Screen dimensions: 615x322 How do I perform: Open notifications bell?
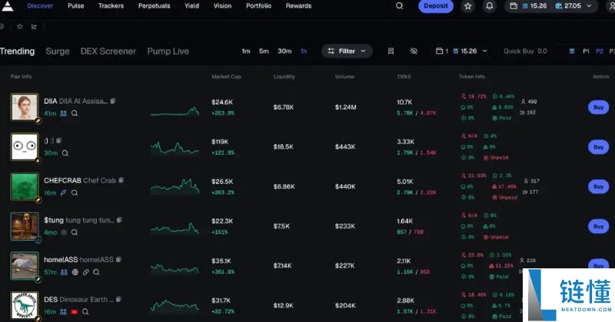coord(490,6)
